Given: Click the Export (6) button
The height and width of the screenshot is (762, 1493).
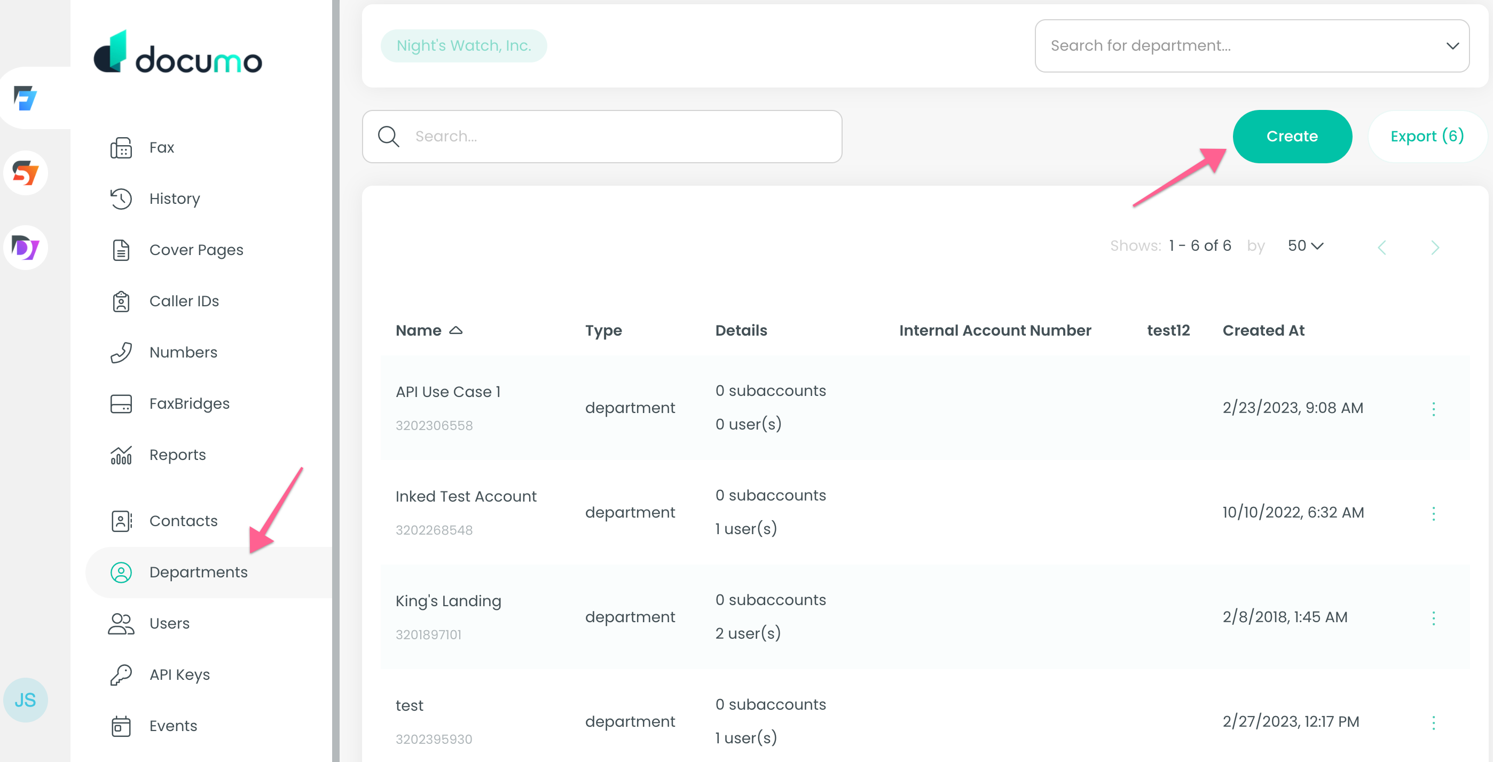Looking at the screenshot, I should (x=1427, y=136).
